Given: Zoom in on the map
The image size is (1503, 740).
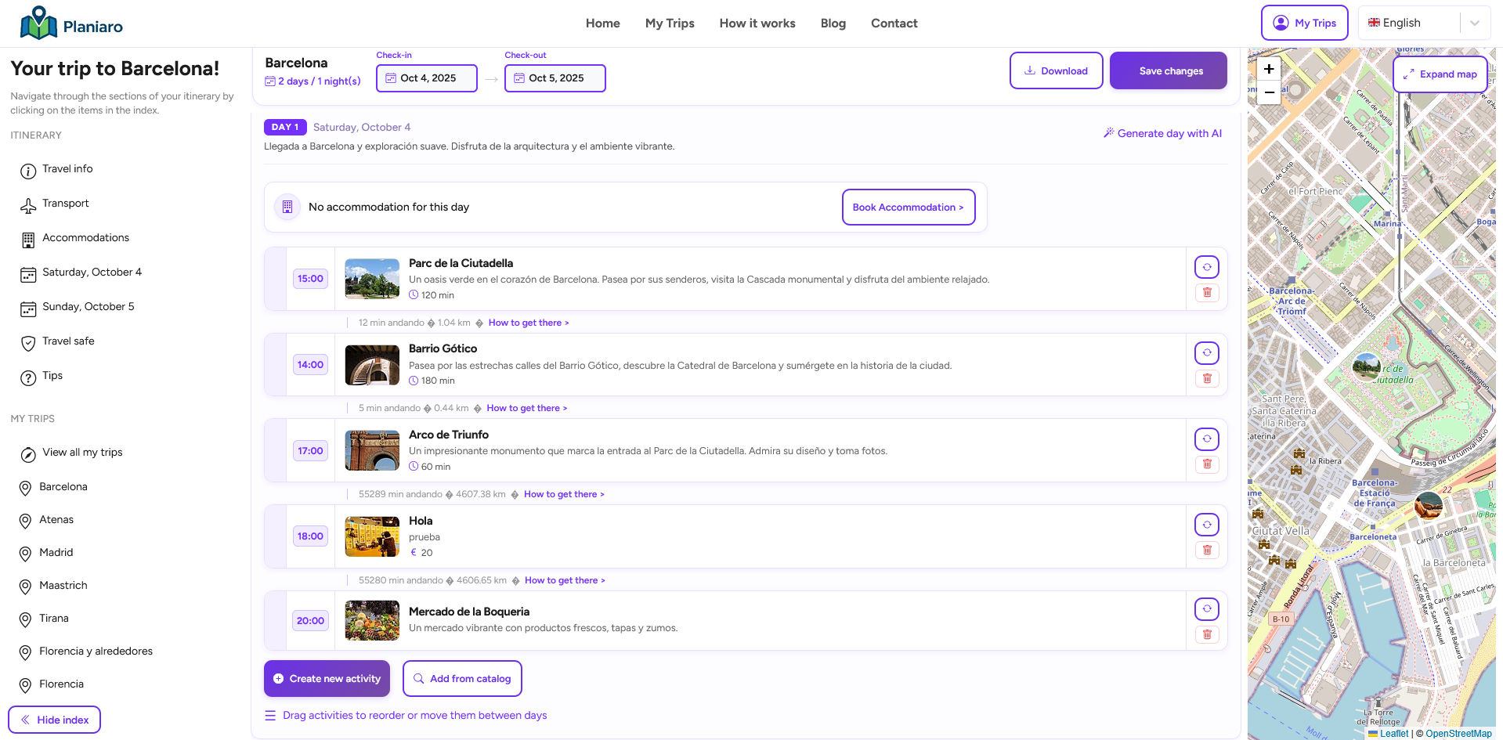Looking at the screenshot, I should [x=1269, y=69].
